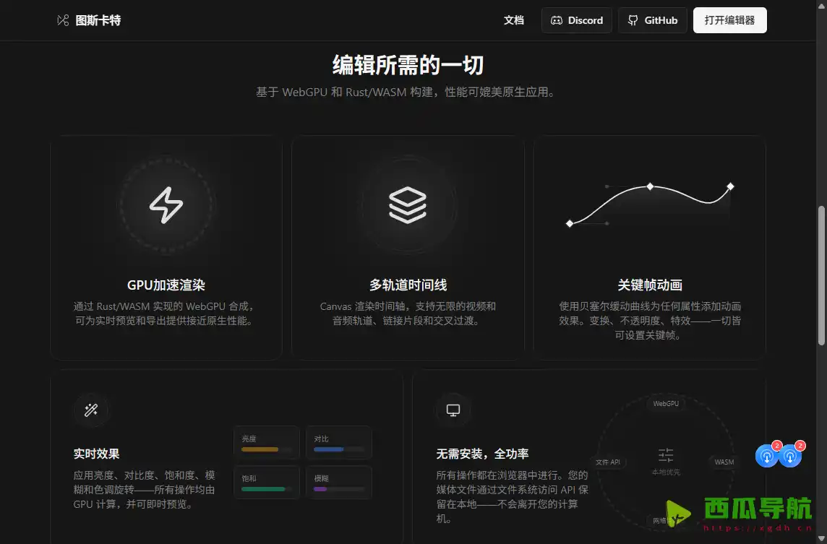
Task: Select the starting keyframe diamond on the curve
Action: (x=570, y=223)
